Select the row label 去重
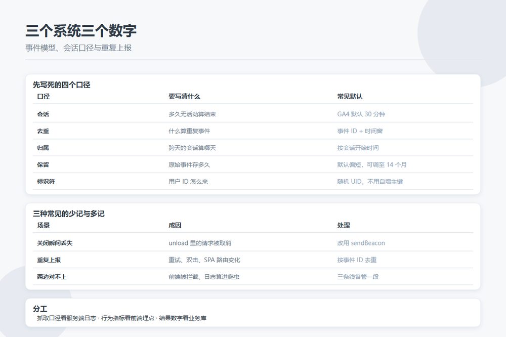The height and width of the screenshot is (337, 506). click(43, 131)
